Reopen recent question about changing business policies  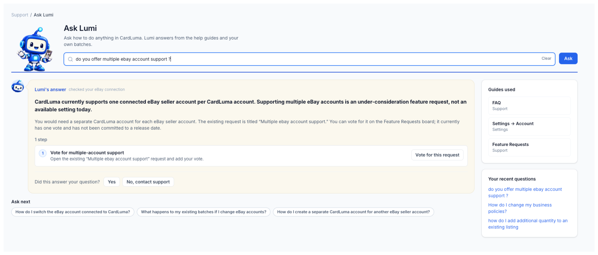[x=520, y=208]
